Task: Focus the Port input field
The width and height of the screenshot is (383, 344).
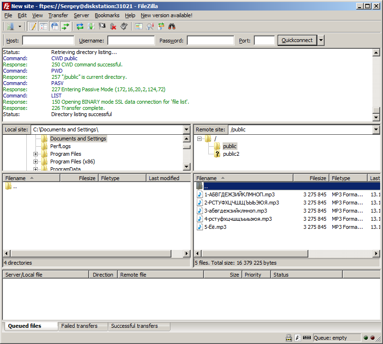Action: (x=264, y=41)
